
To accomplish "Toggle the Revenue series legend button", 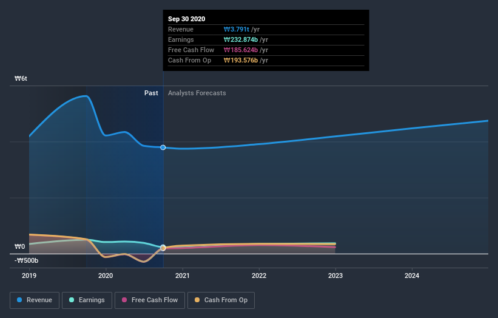I will [35, 300].
